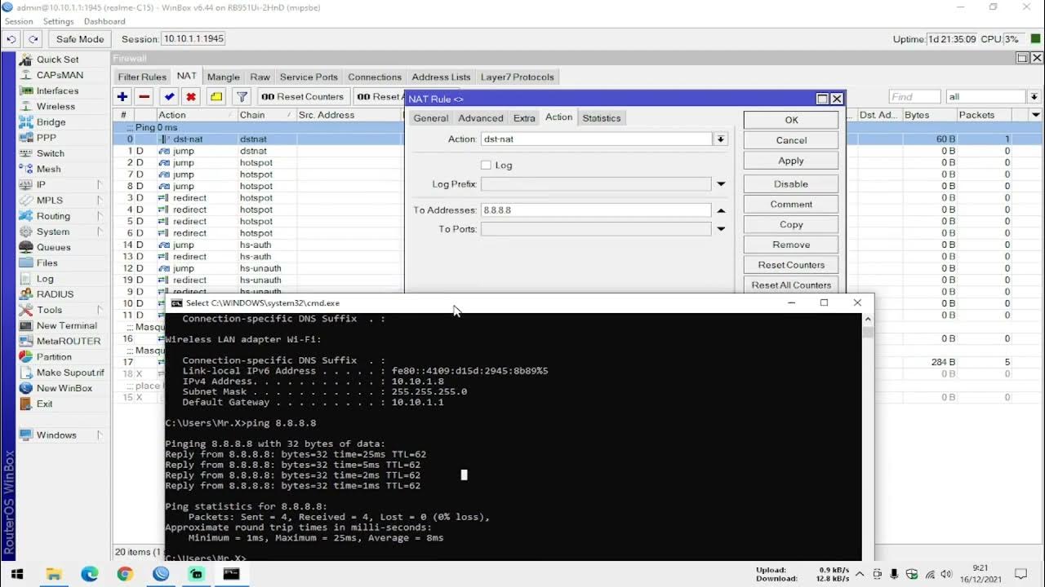Open the column selector arrow in table header
Image resolution: width=1045 pixels, height=587 pixels.
point(1036,115)
